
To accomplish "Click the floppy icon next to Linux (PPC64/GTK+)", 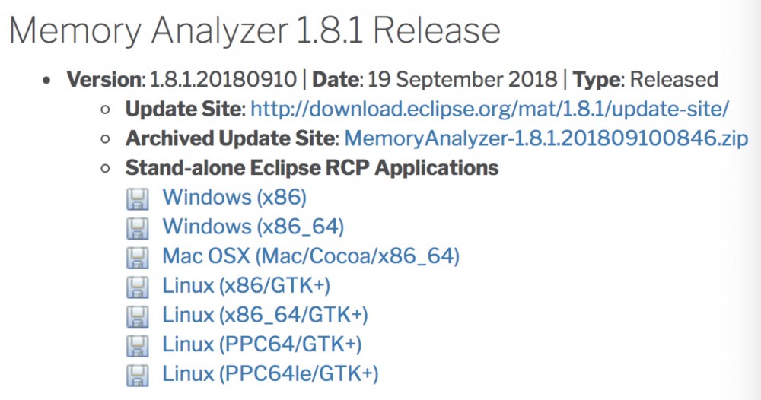I will (x=137, y=344).
